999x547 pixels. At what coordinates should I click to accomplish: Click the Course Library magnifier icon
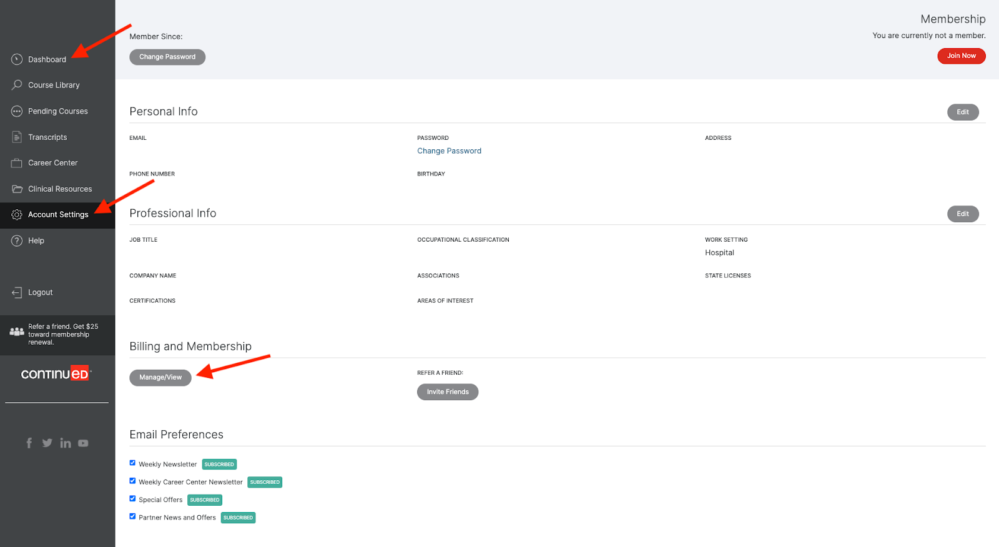click(x=17, y=85)
